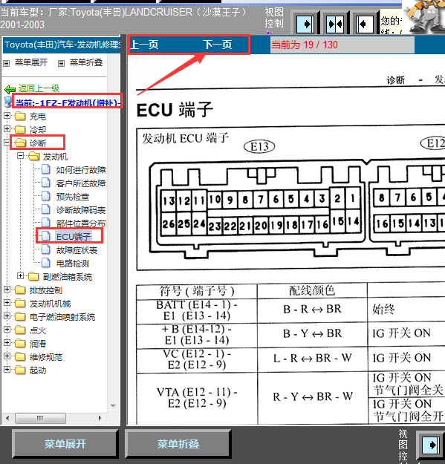Click the 副燃油箱系统 folder icon
The height and width of the screenshot is (464, 445).
pos(33,276)
